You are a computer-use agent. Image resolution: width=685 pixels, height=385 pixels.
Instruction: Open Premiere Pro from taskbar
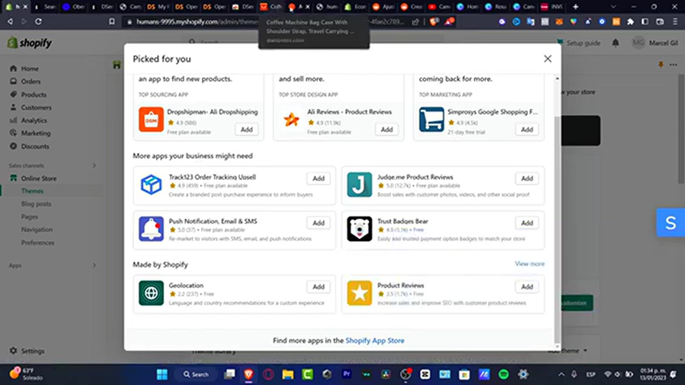click(x=346, y=374)
